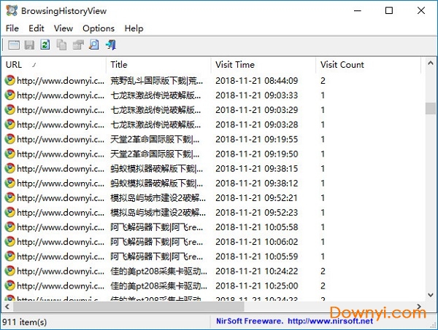Open the File menu
This screenshot has width=438, height=330.
12,28
